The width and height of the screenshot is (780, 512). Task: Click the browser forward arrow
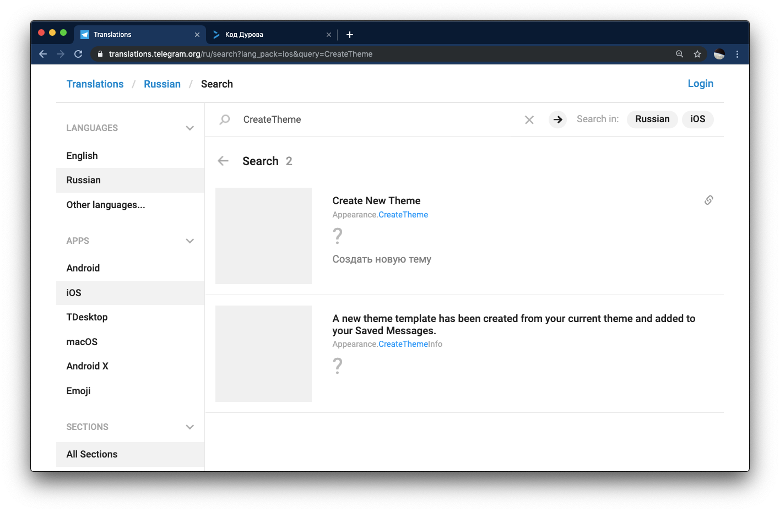(61, 54)
